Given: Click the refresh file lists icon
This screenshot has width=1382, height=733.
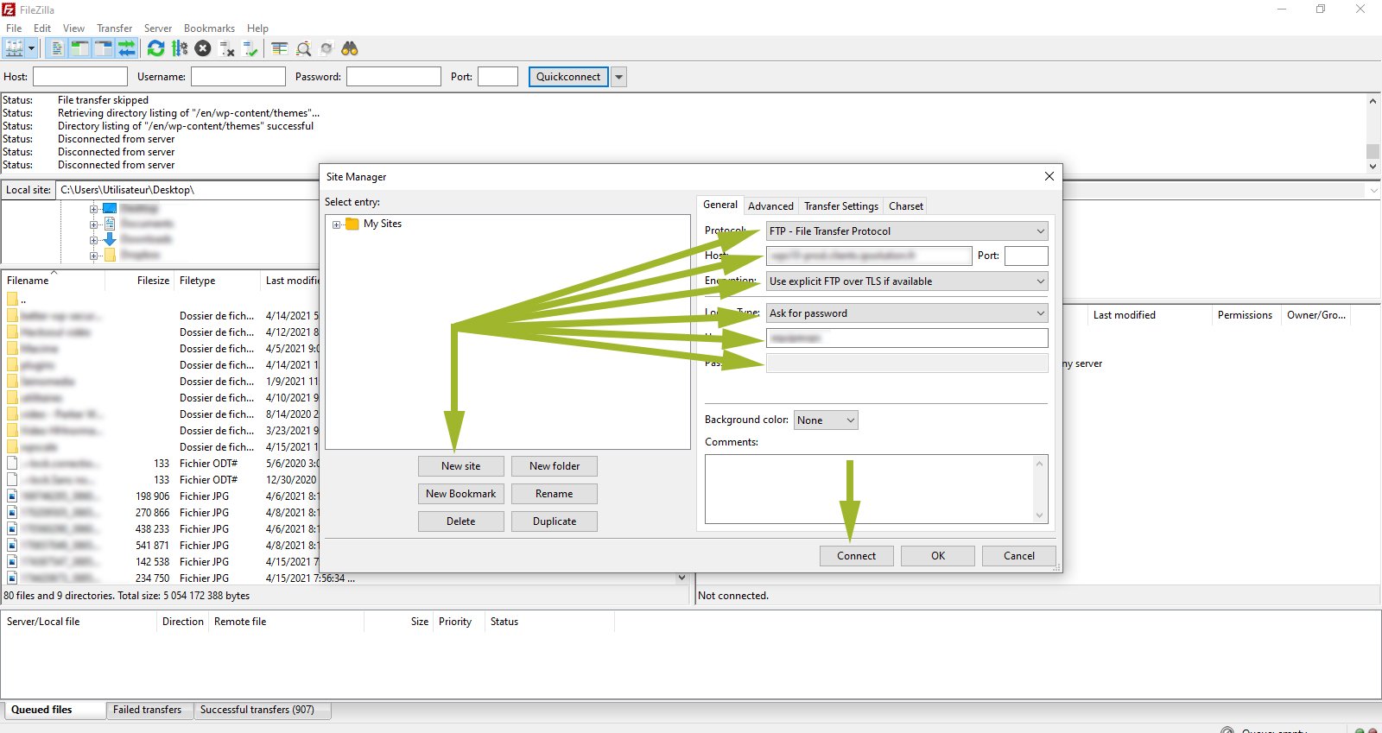Looking at the screenshot, I should [x=155, y=48].
